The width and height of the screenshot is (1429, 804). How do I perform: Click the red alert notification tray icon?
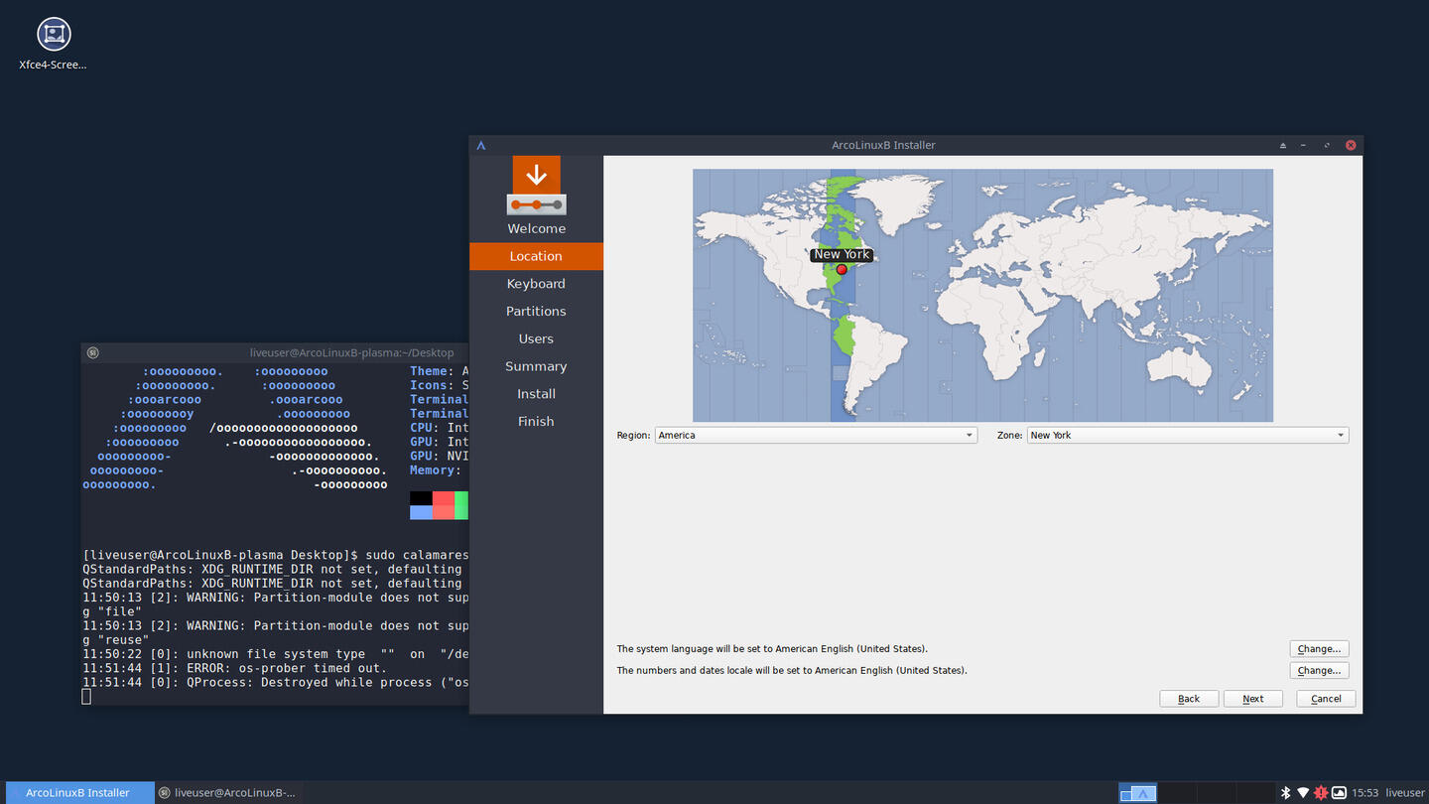[x=1321, y=792]
